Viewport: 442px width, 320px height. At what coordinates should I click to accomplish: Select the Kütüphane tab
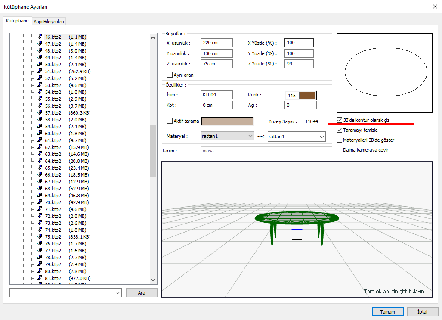(17, 21)
